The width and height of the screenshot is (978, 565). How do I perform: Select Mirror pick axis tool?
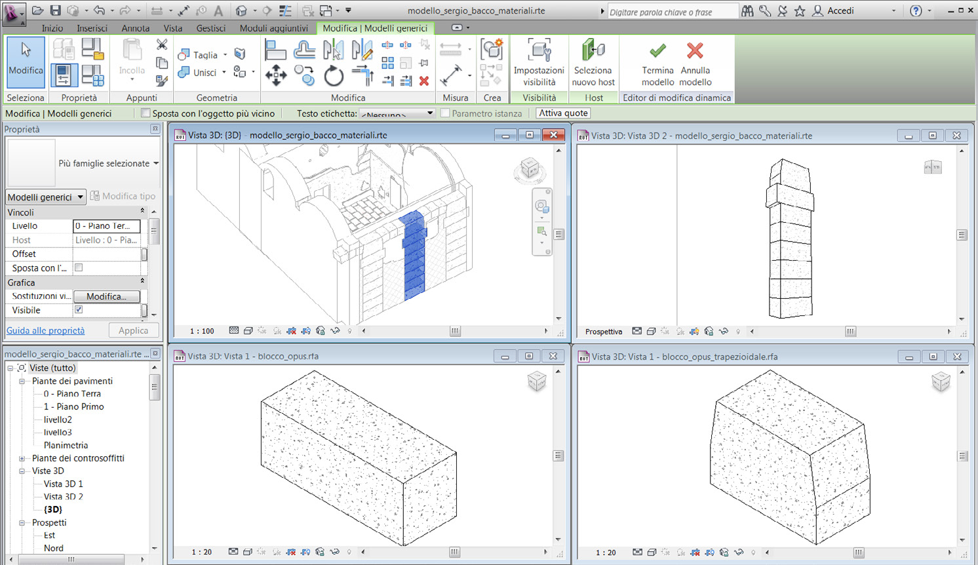[333, 49]
